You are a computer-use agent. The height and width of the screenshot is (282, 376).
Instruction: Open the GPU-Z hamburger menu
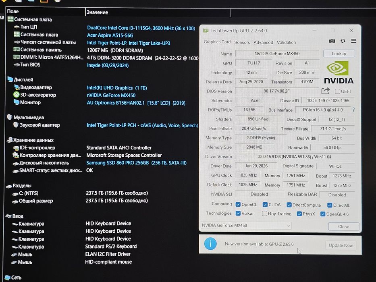(x=353, y=41)
